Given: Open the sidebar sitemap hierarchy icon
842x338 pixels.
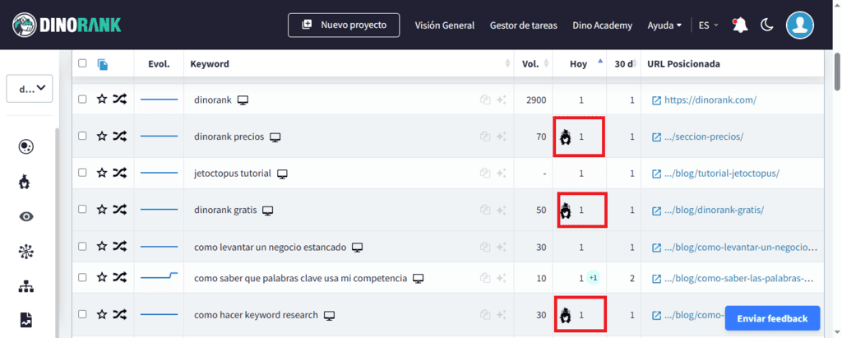Looking at the screenshot, I should (x=26, y=287).
